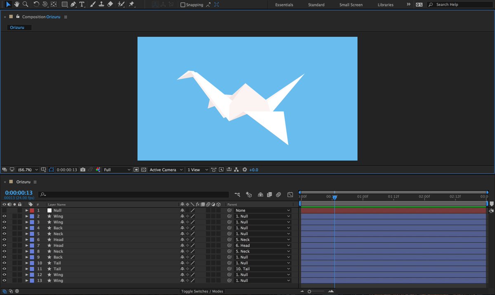The width and height of the screenshot is (495, 295).
Task: Activate the Zoom tool
Action: (x=26, y=5)
